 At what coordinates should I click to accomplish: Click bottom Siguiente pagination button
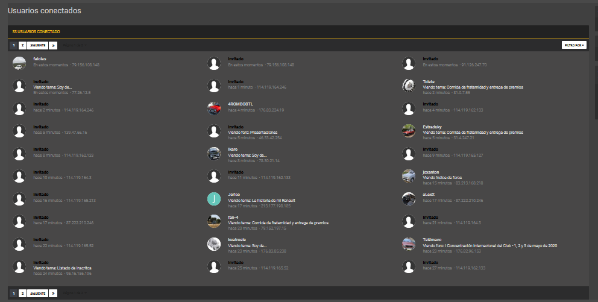[x=38, y=293]
